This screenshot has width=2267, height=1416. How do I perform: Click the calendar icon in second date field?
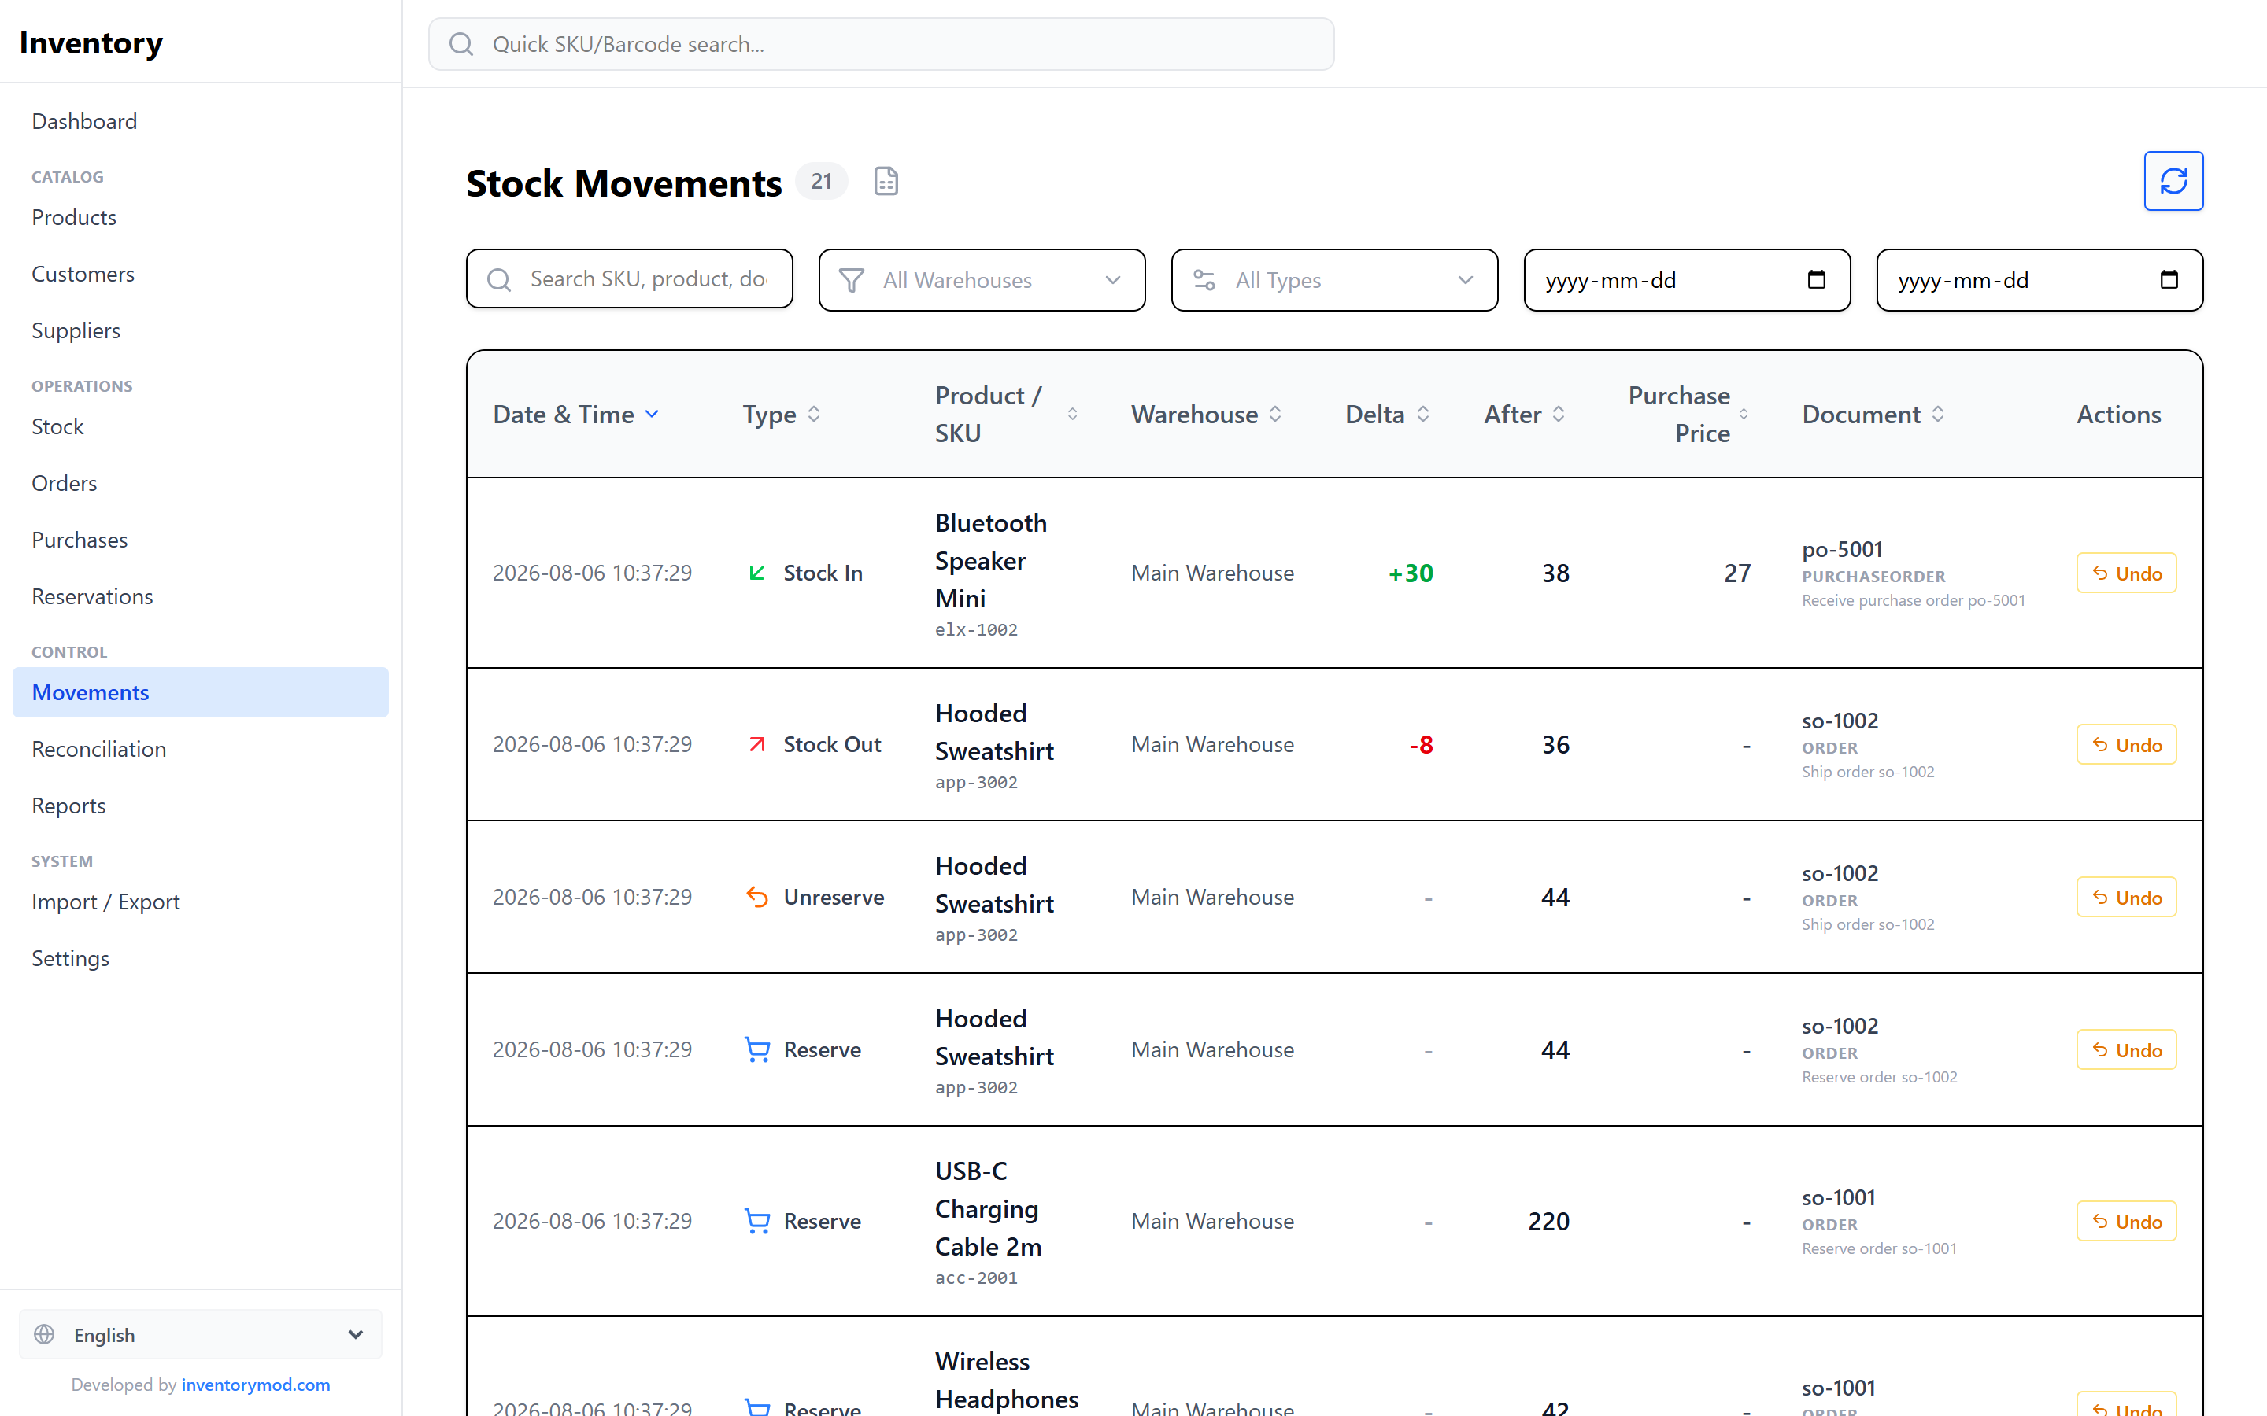click(x=2168, y=279)
